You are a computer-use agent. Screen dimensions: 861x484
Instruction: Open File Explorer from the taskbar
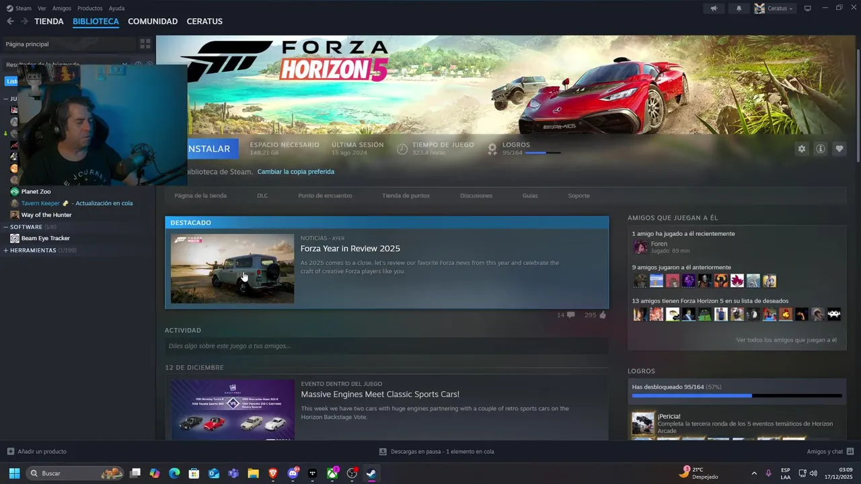coord(253,473)
